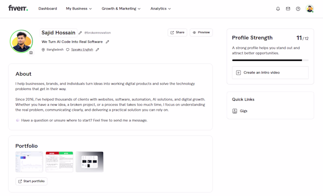The height and width of the screenshot is (196, 323).
Task: Open the notifications bell icon
Action: pos(278,9)
